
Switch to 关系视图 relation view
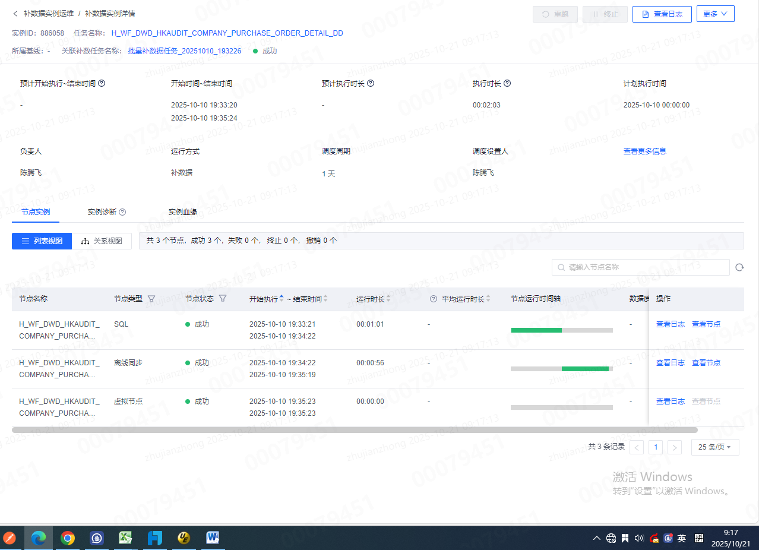pyautogui.click(x=102, y=241)
